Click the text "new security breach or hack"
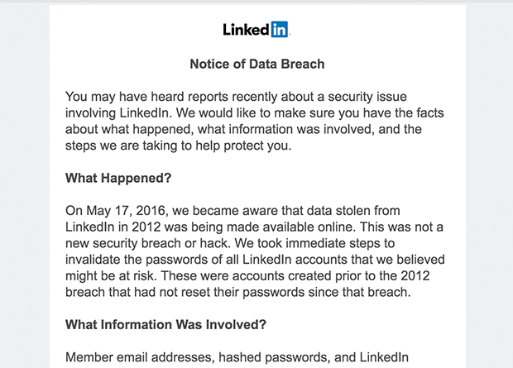Image resolution: width=513 pixels, height=368 pixels. point(148,243)
